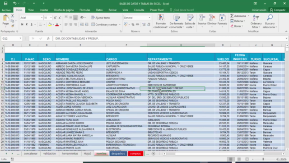Open Formato condicional icon

tap(161, 18)
